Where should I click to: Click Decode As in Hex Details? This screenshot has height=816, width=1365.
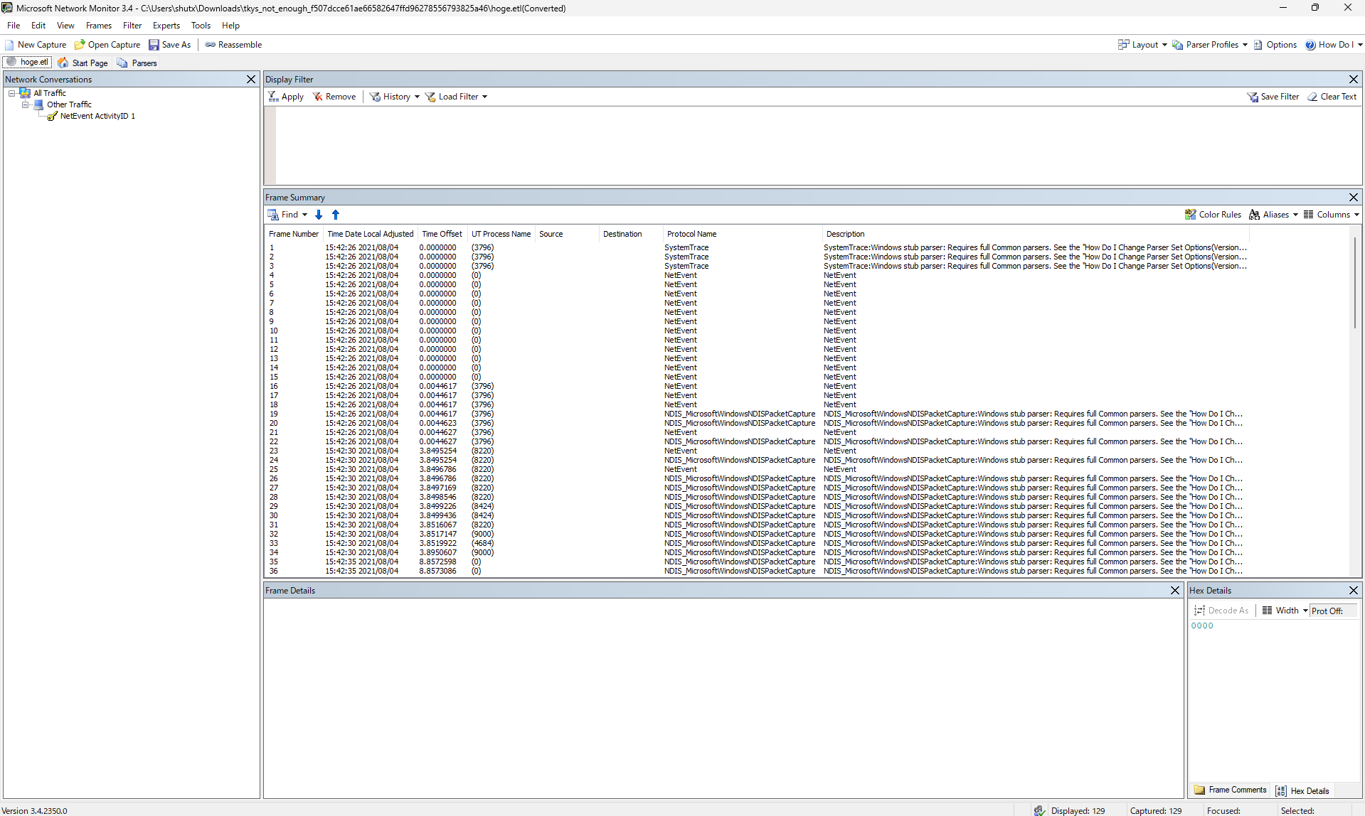tap(1221, 611)
